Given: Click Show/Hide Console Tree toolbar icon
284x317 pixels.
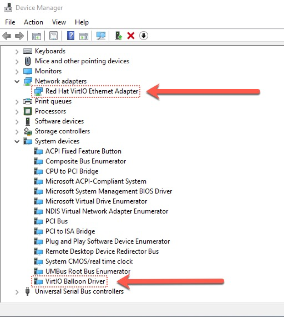Looking at the screenshot, I should tap(37, 36).
